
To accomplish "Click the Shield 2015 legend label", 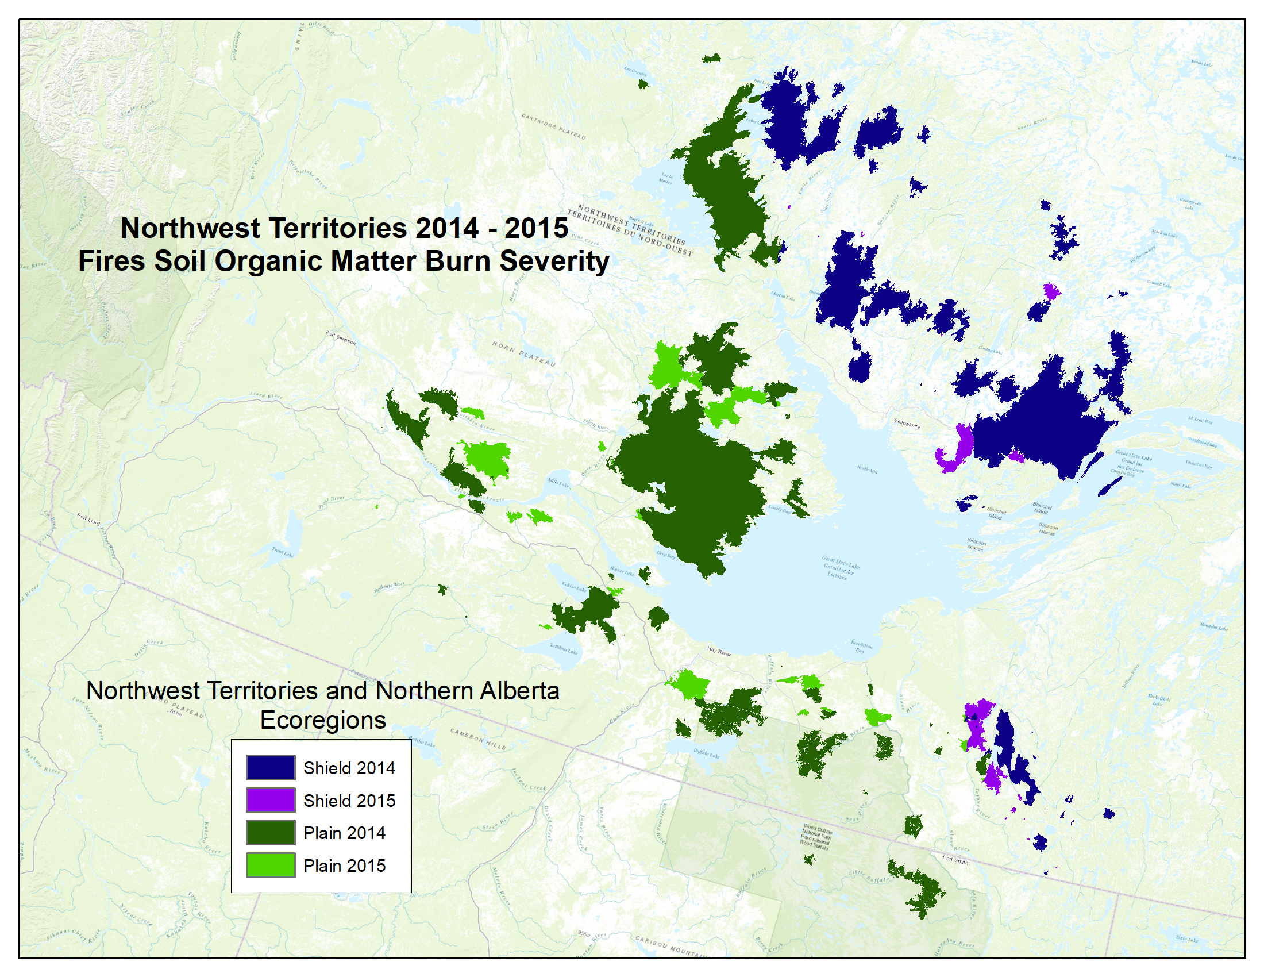I will tap(349, 801).
